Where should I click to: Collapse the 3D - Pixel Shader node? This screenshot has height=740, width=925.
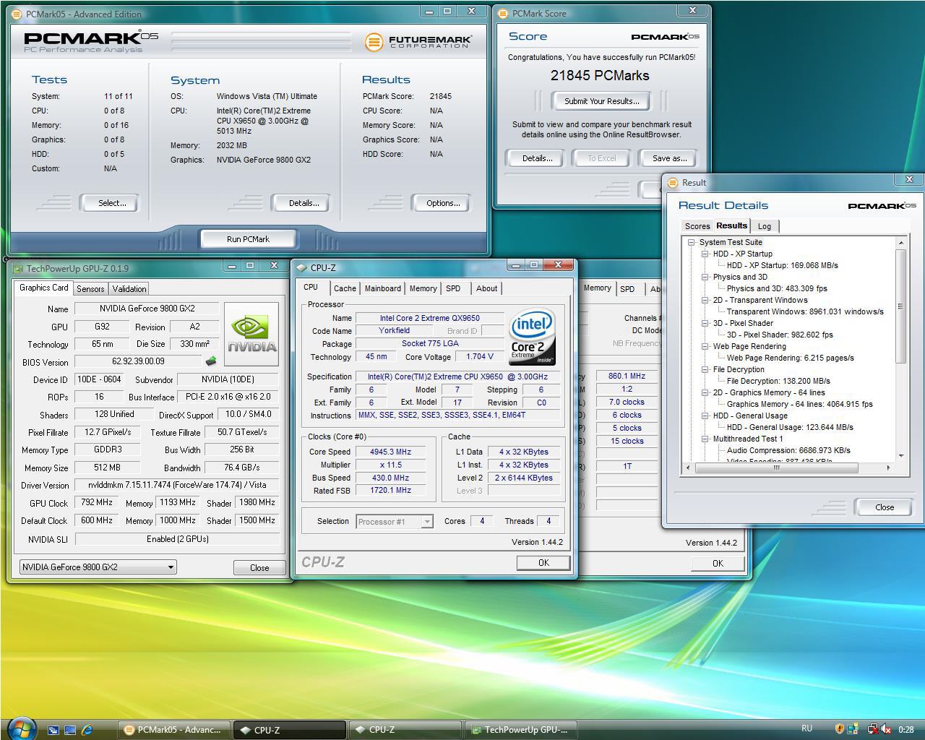tap(705, 323)
